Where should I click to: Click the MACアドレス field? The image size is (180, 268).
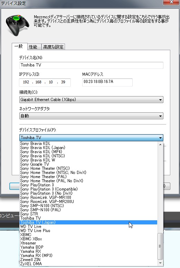[107, 82]
